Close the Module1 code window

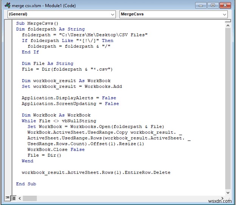click(x=225, y=5)
